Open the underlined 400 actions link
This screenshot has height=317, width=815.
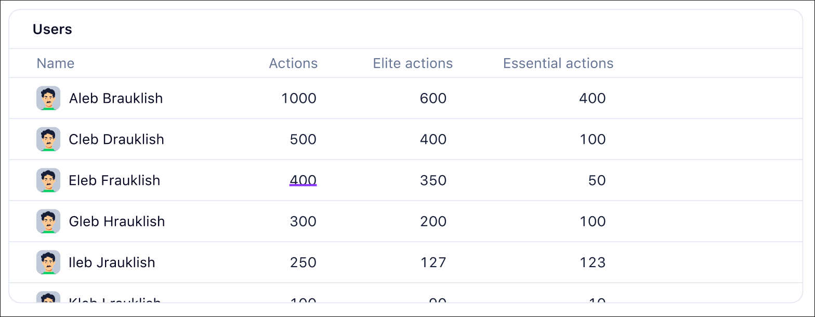(x=303, y=180)
